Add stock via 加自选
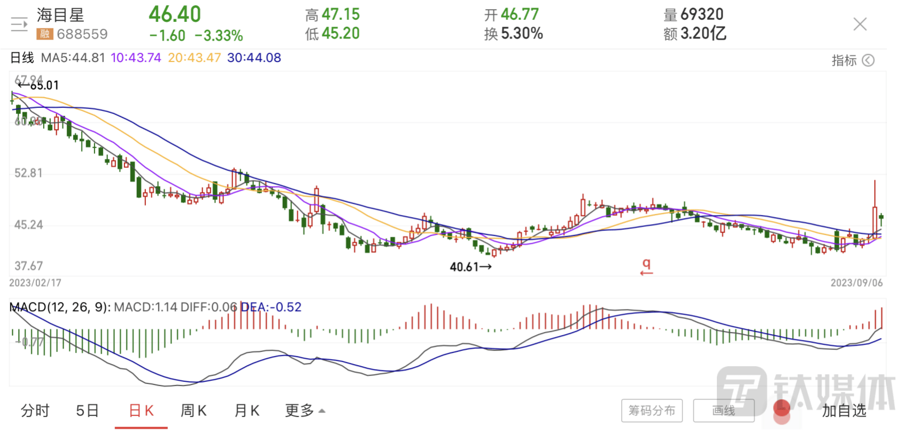Image resolution: width=912 pixels, height=433 pixels. [x=844, y=411]
